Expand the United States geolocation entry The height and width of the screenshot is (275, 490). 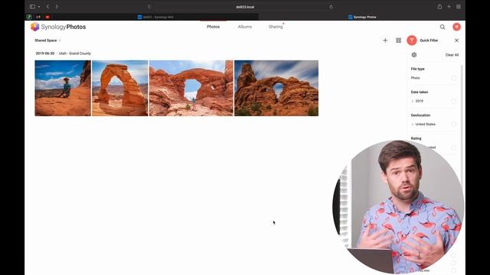click(x=413, y=124)
